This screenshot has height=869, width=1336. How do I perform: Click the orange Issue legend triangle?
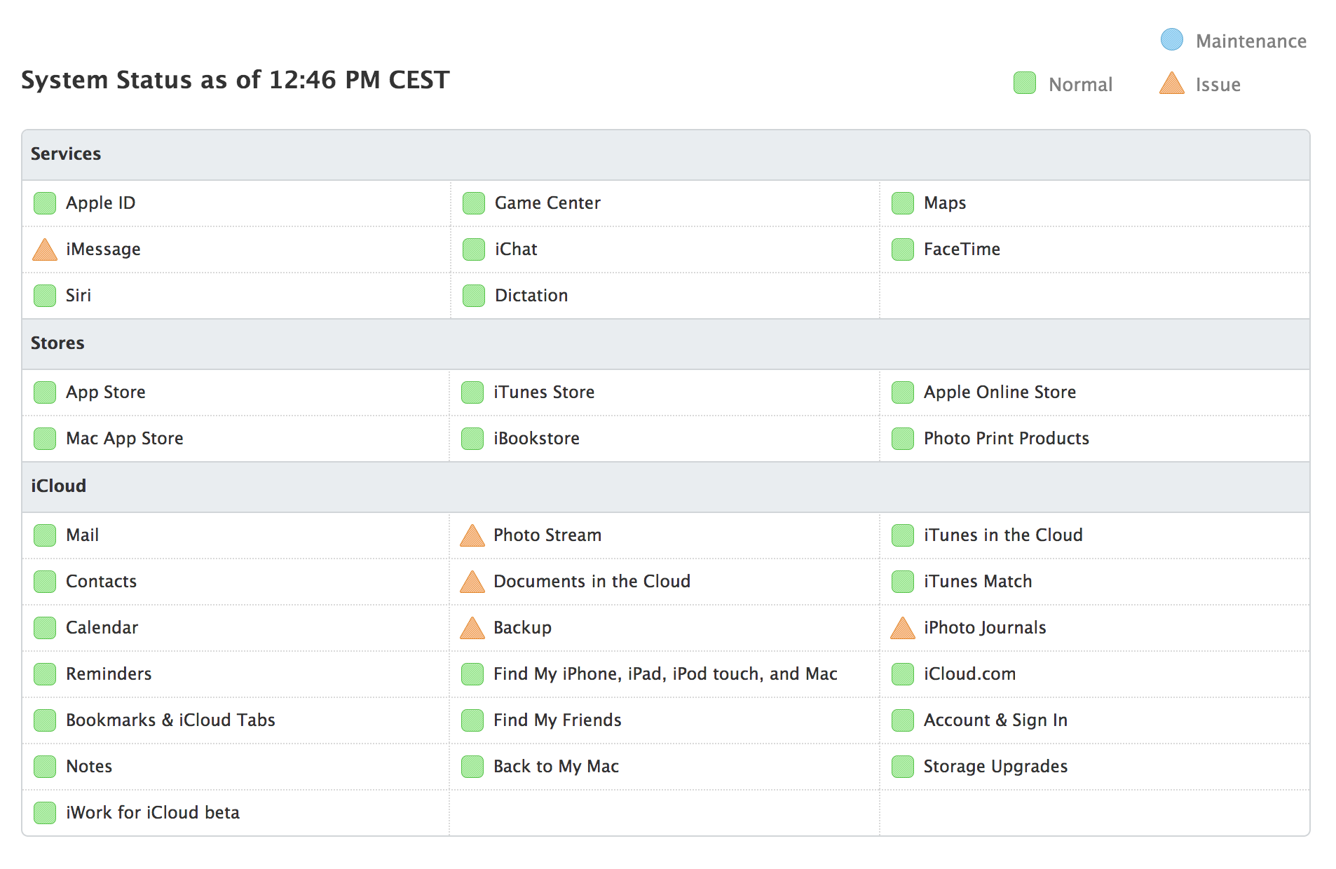[1172, 83]
